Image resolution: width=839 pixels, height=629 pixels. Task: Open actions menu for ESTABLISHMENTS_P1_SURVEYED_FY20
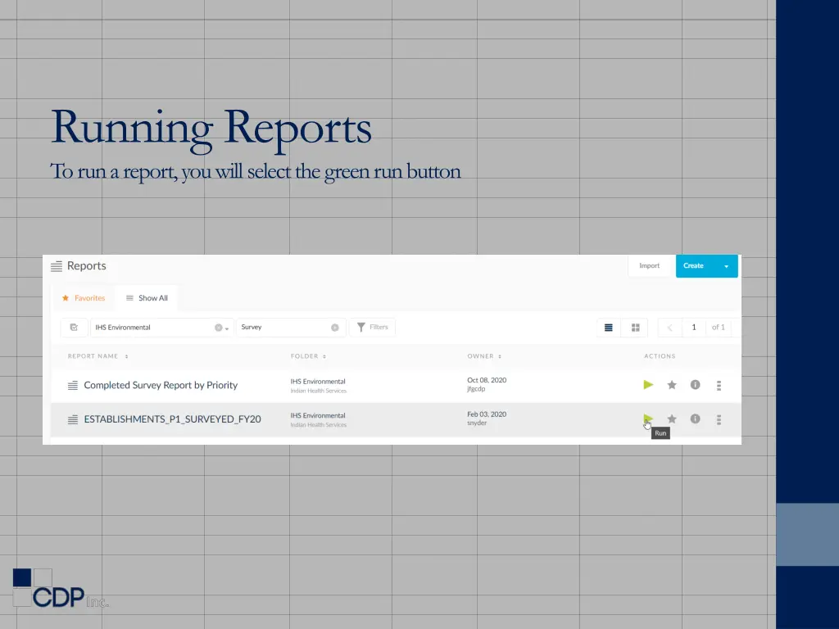719,419
